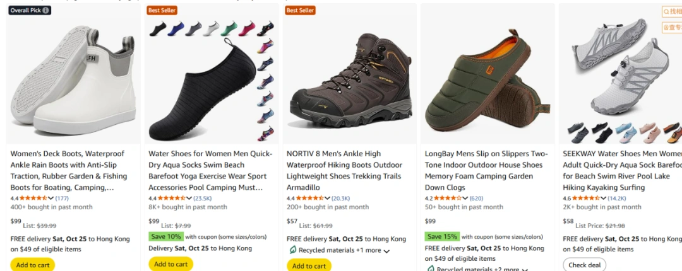
Task: Expand the Recycled materials +1 more chevron
Action: click(386, 251)
